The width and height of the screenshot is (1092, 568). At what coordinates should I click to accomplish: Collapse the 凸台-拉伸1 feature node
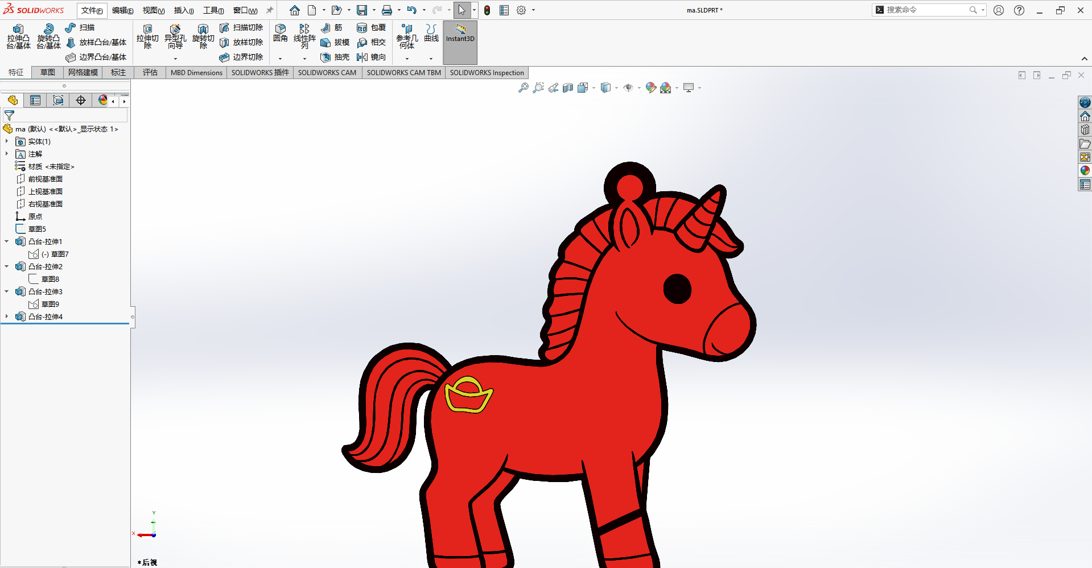click(x=7, y=241)
